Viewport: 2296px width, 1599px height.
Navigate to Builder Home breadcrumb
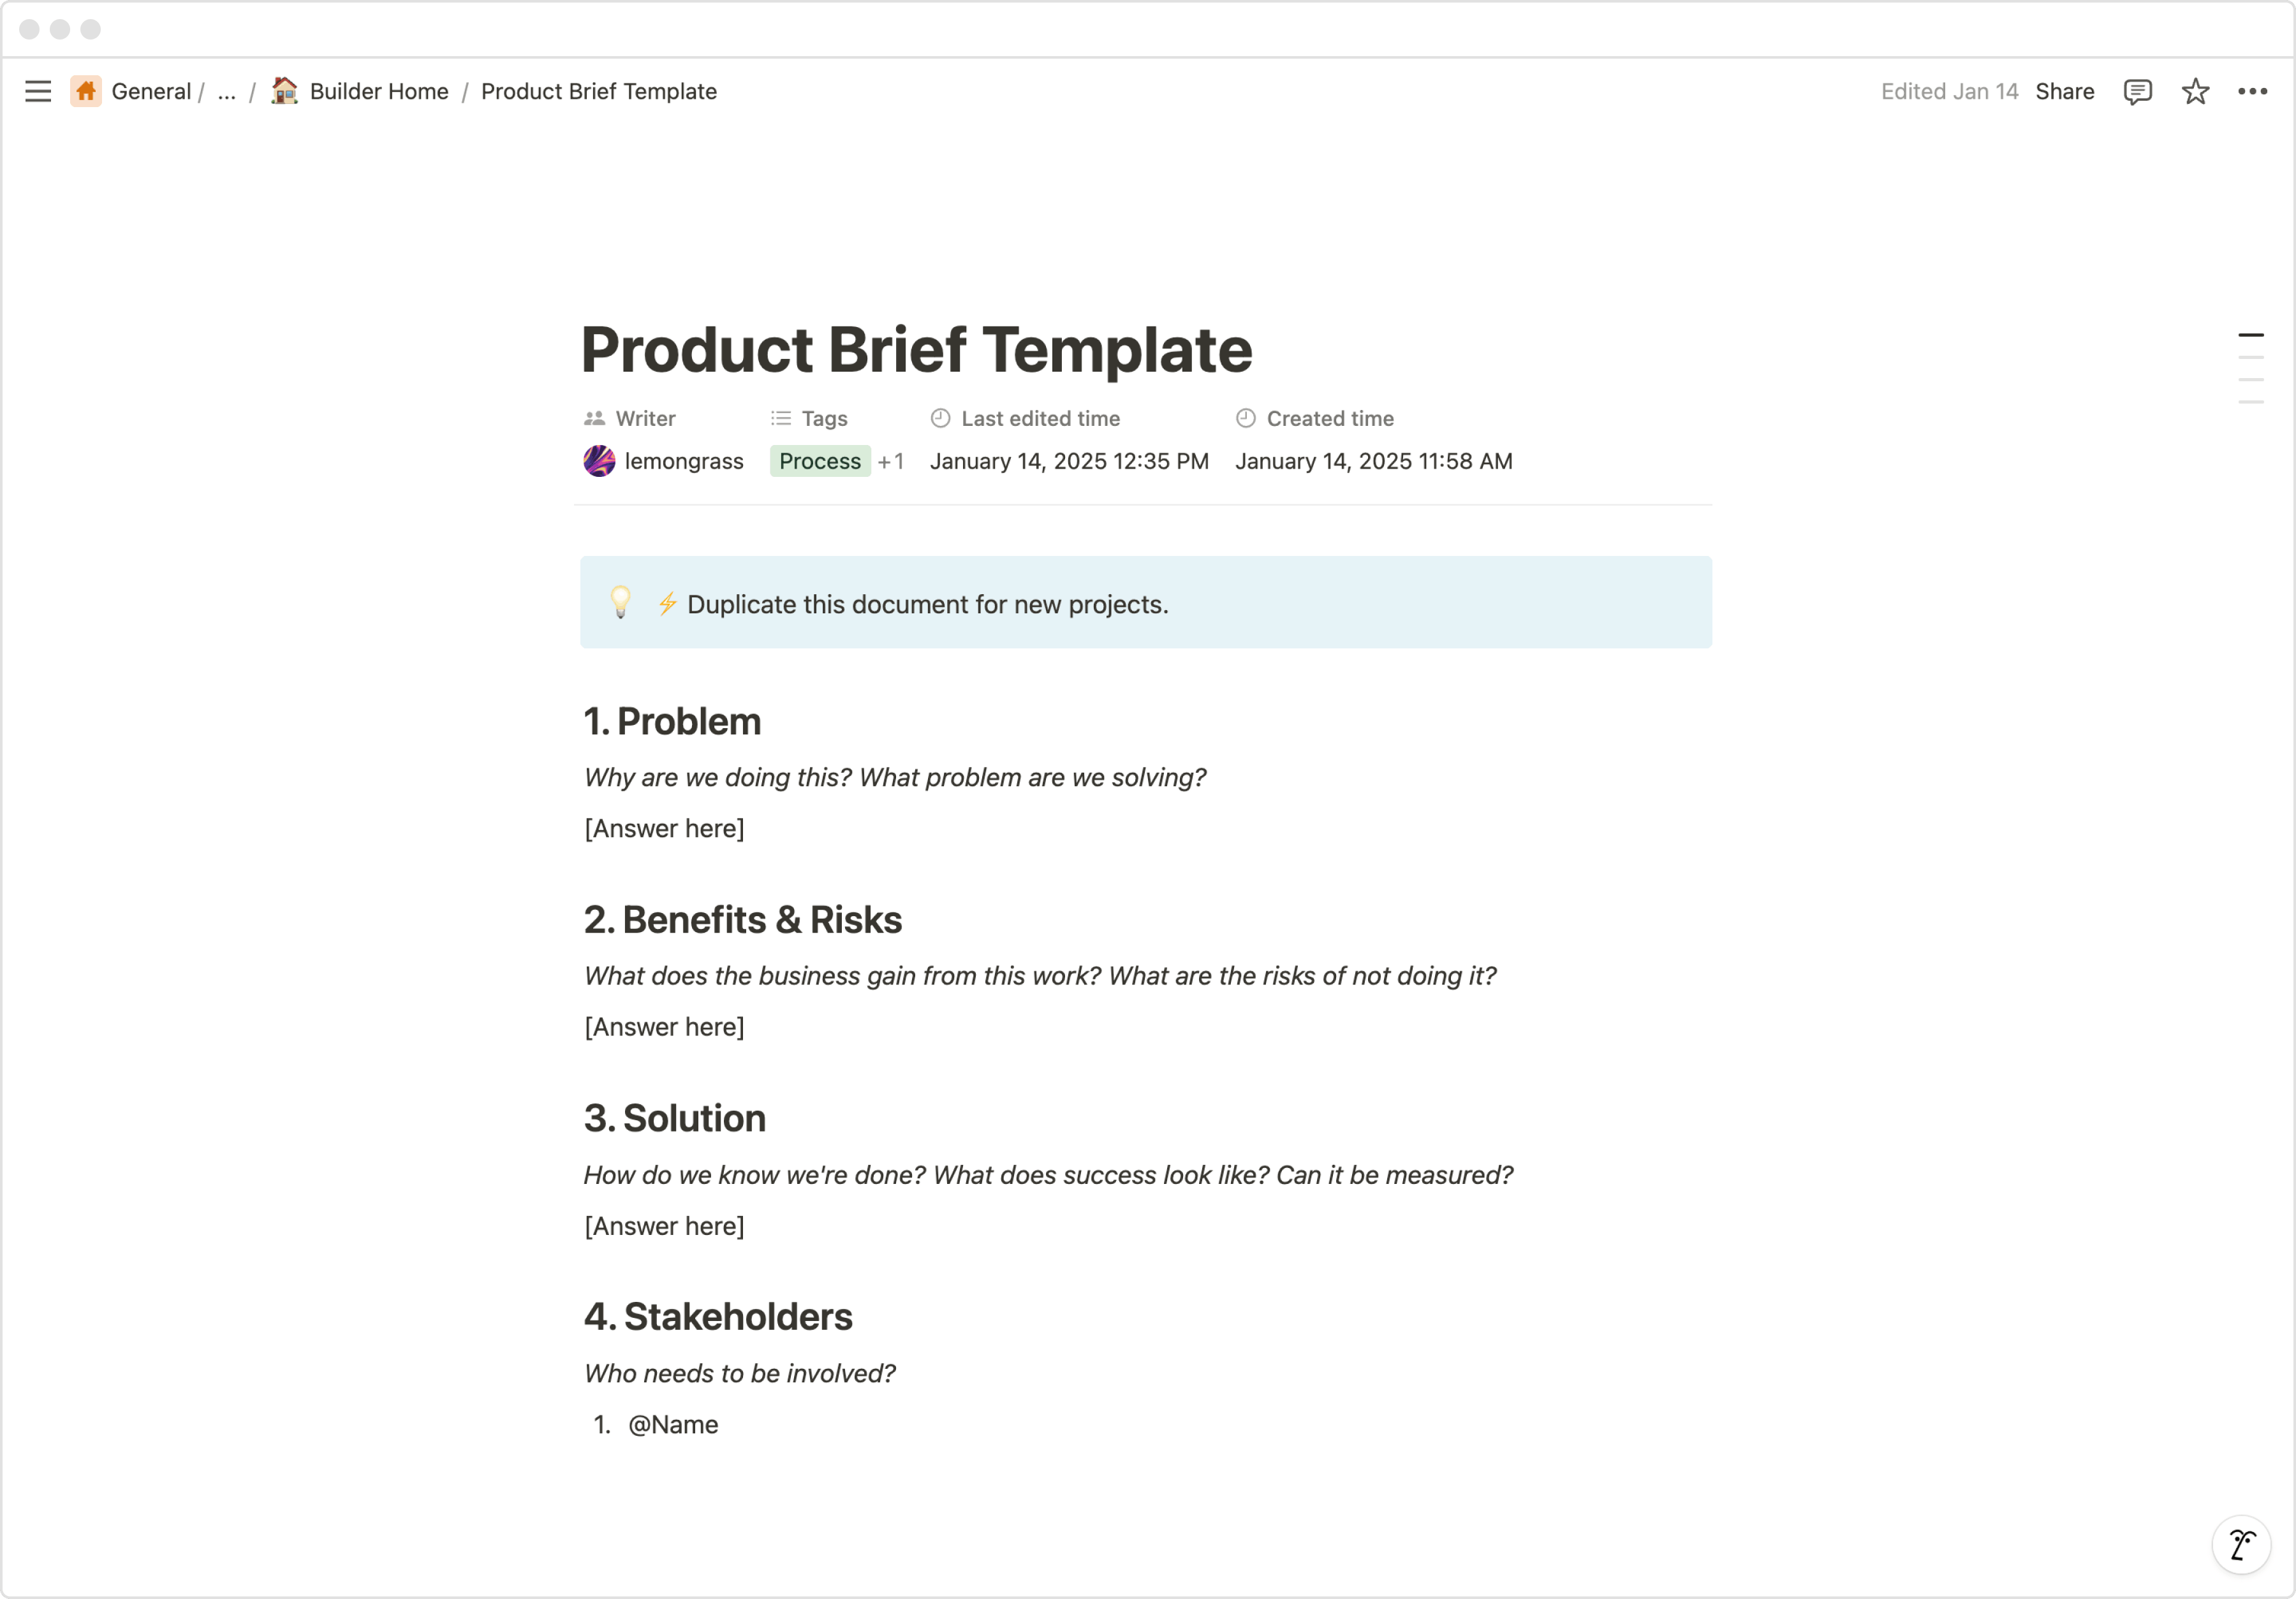point(378,91)
